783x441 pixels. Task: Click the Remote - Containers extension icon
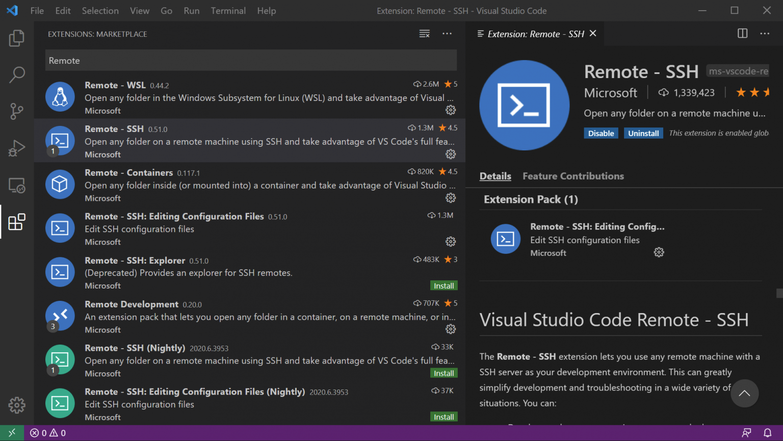coord(60,185)
